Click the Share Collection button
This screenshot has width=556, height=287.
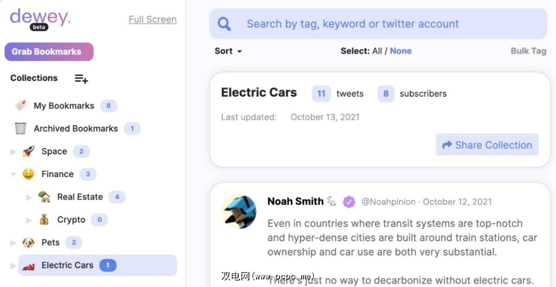point(487,145)
